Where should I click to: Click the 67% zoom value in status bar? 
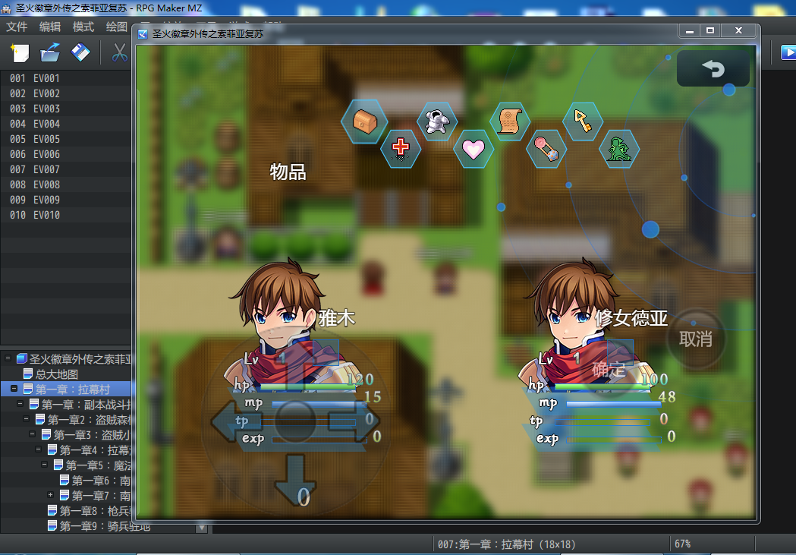pyautogui.click(x=683, y=544)
